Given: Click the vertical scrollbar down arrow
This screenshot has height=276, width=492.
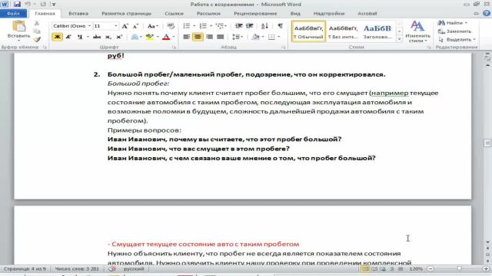Looking at the screenshot, I should [487, 242].
